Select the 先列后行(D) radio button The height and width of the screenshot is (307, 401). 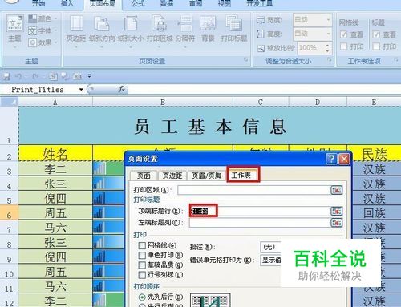click(x=142, y=297)
